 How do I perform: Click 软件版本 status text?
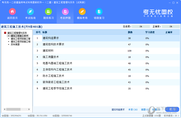pyautogui.click(x=171, y=116)
